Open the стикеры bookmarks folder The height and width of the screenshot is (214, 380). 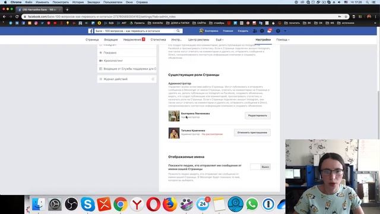coord(217,23)
